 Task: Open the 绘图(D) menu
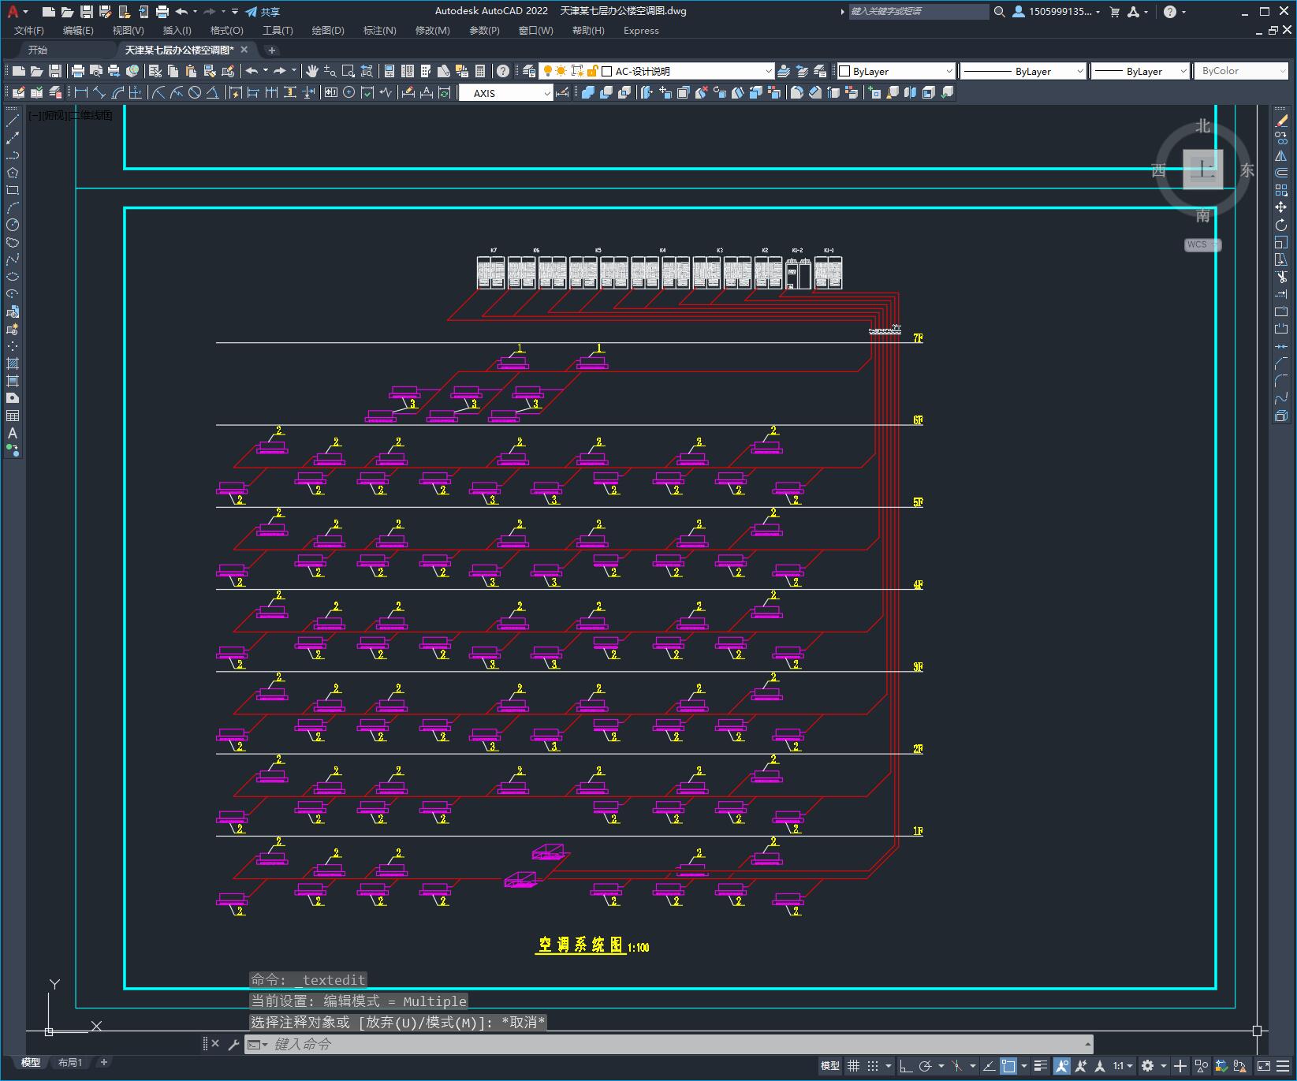pos(328,31)
